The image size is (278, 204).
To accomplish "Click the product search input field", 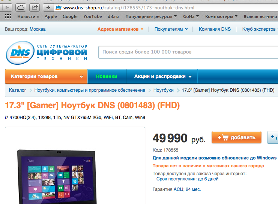I will [188, 52].
